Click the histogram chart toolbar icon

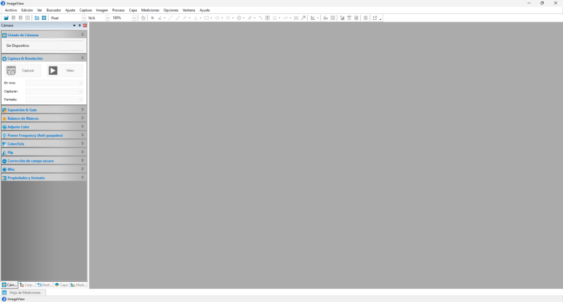tap(325, 18)
